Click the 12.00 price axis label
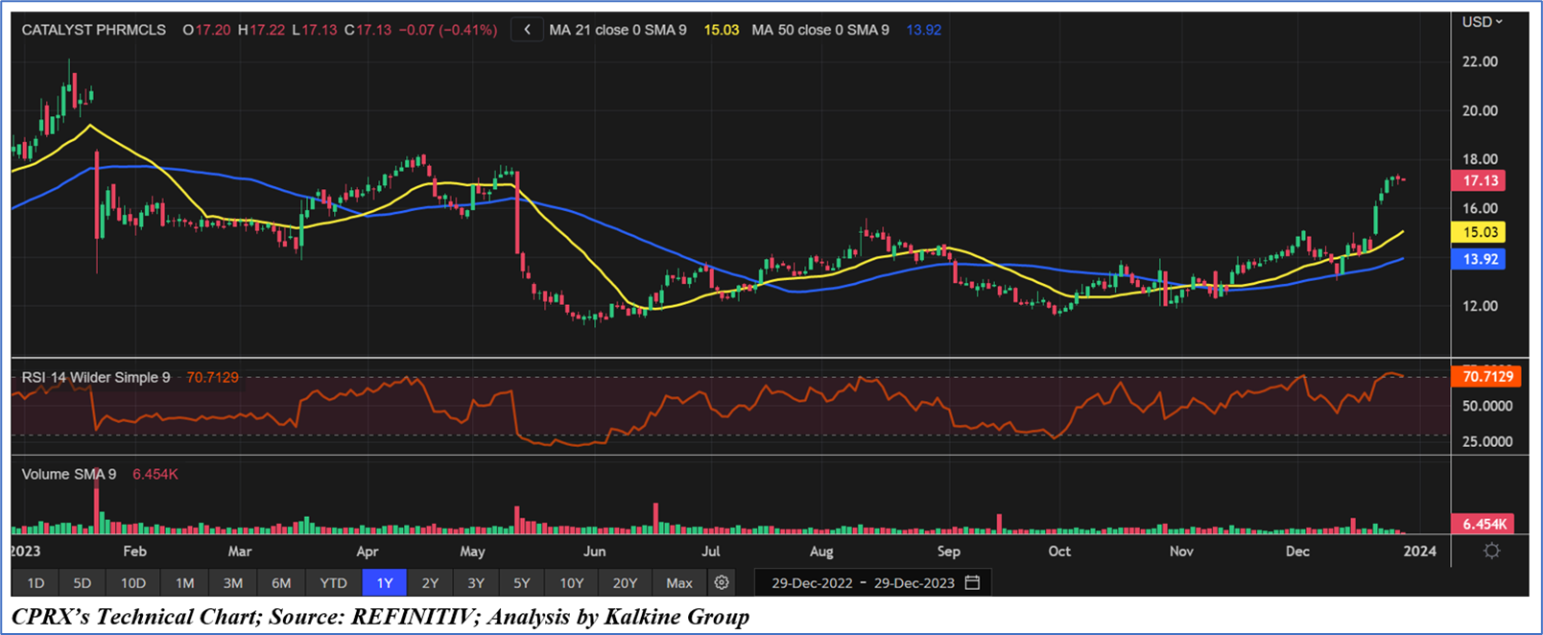Image resolution: width=1543 pixels, height=635 pixels. (1480, 306)
